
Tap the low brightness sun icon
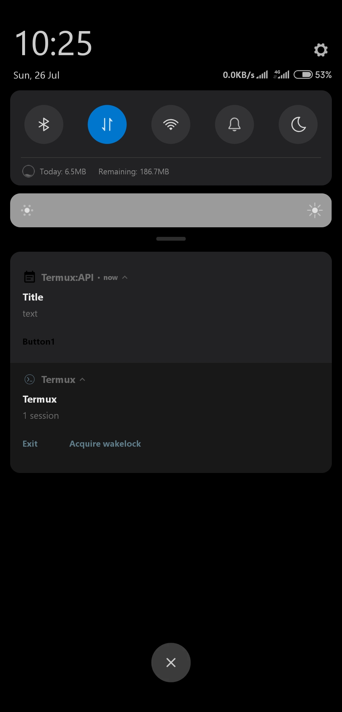(x=27, y=210)
